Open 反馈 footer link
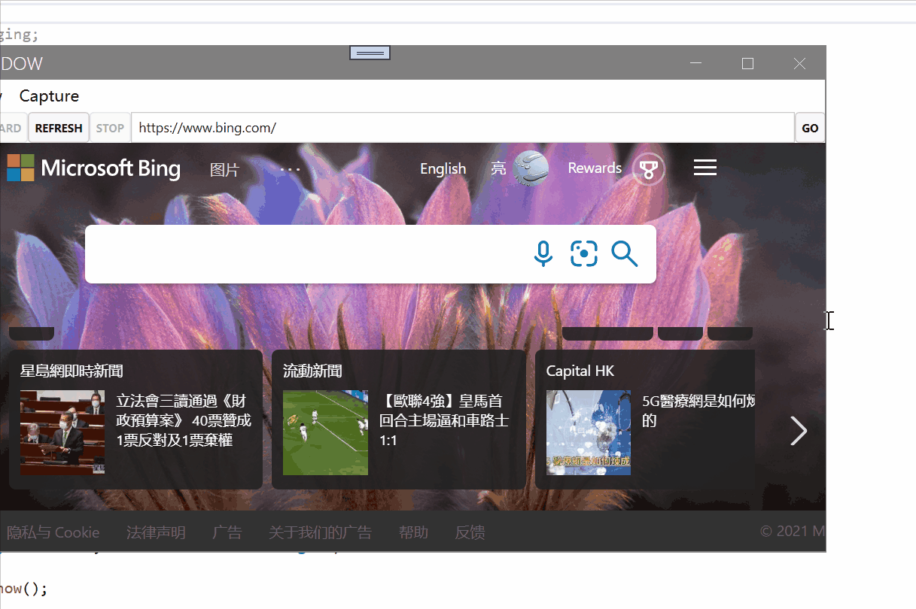The height and width of the screenshot is (609, 916). point(470,532)
